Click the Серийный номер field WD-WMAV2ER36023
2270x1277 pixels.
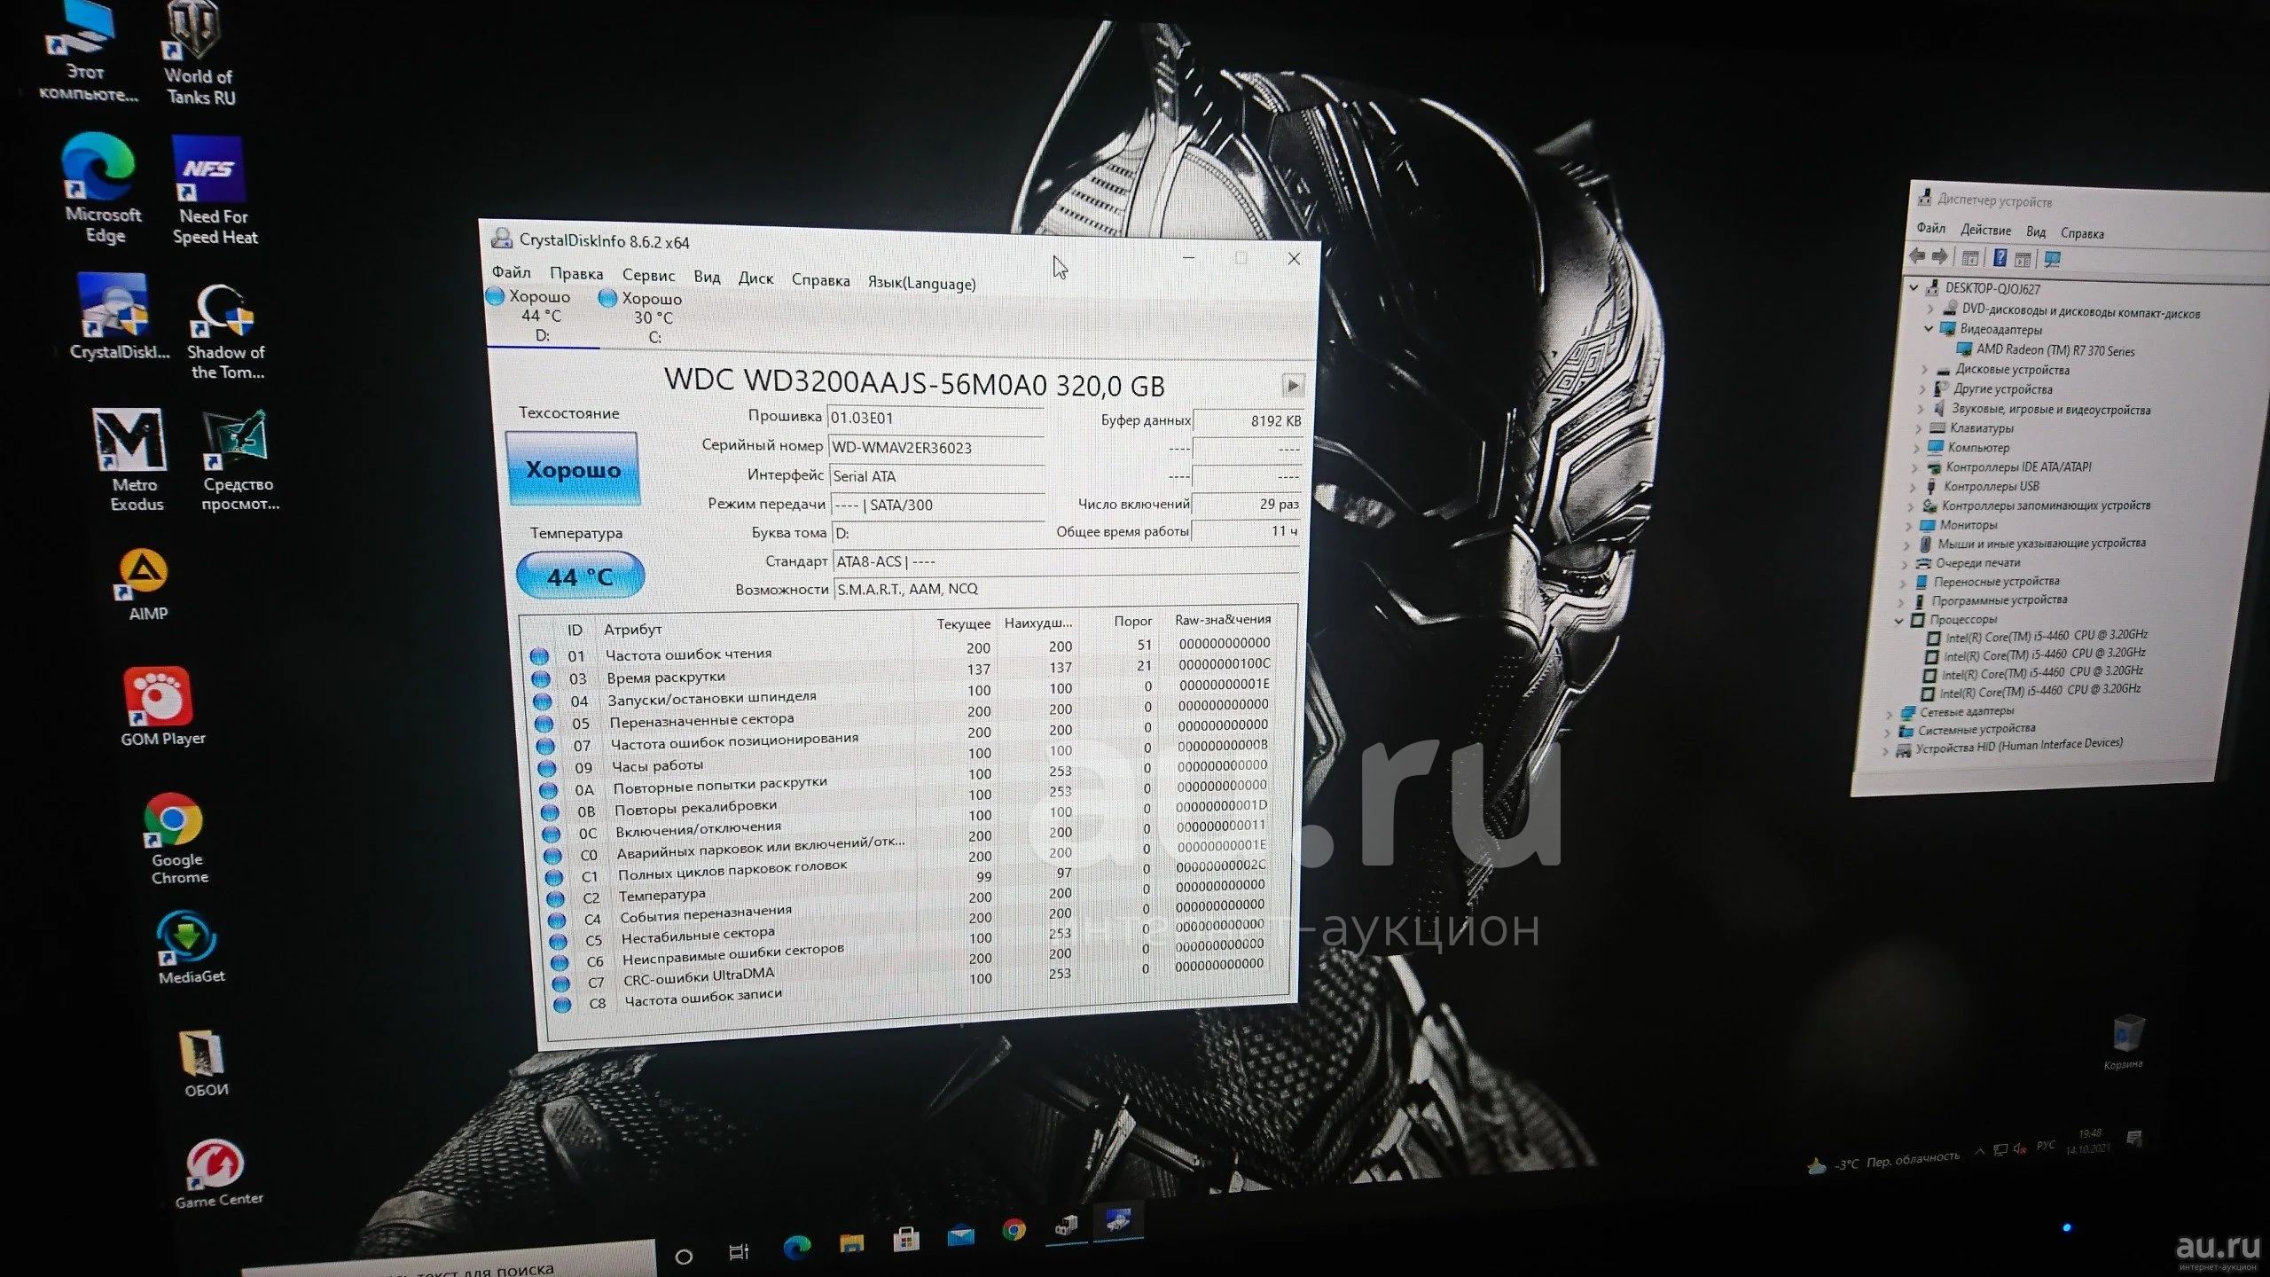coord(936,448)
